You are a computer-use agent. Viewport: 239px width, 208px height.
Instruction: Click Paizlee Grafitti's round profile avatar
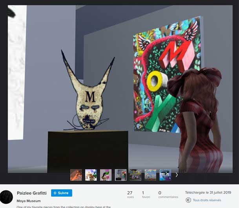coord(6,196)
